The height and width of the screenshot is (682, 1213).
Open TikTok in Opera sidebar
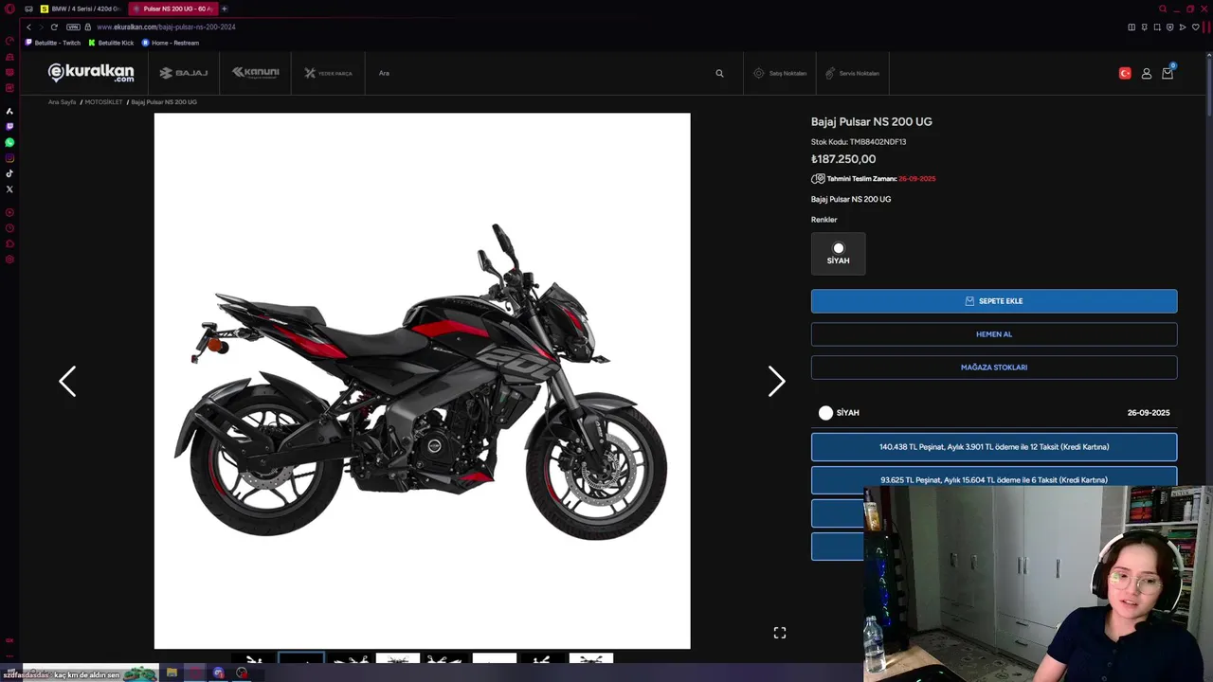[x=9, y=173]
